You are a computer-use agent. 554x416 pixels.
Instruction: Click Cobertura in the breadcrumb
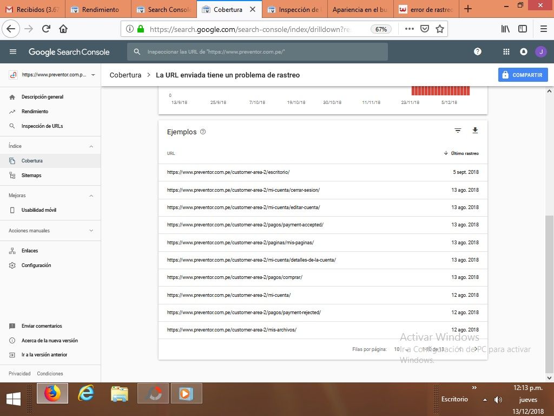click(126, 75)
